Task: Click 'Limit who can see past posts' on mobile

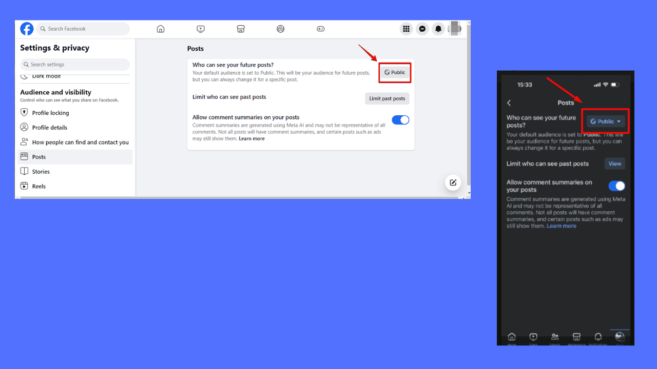Action: pyautogui.click(x=548, y=164)
